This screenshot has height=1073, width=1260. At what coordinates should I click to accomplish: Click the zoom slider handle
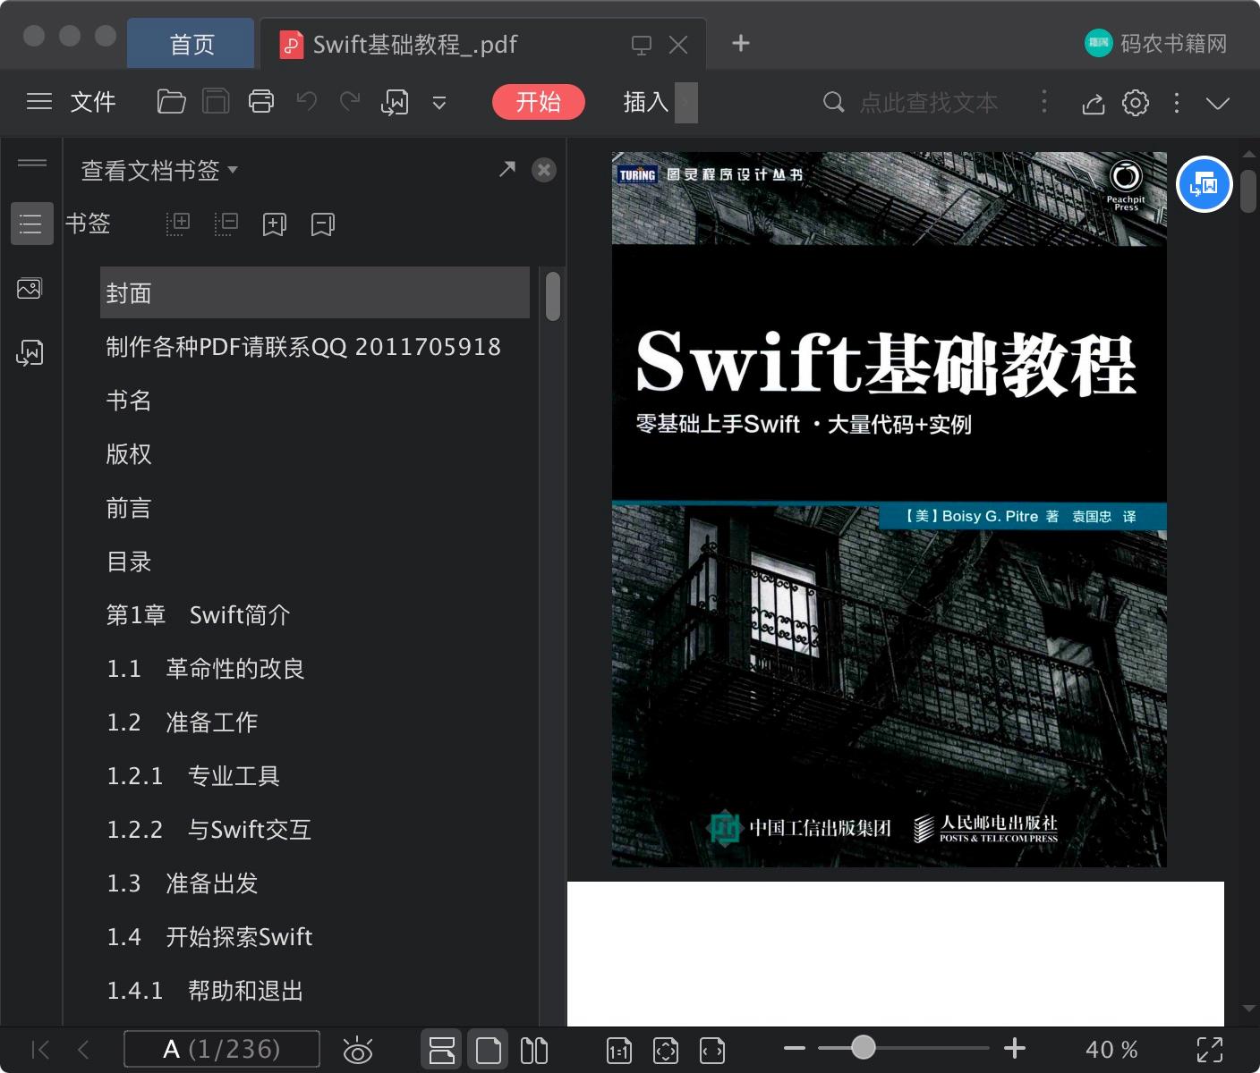[x=863, y=1047]
